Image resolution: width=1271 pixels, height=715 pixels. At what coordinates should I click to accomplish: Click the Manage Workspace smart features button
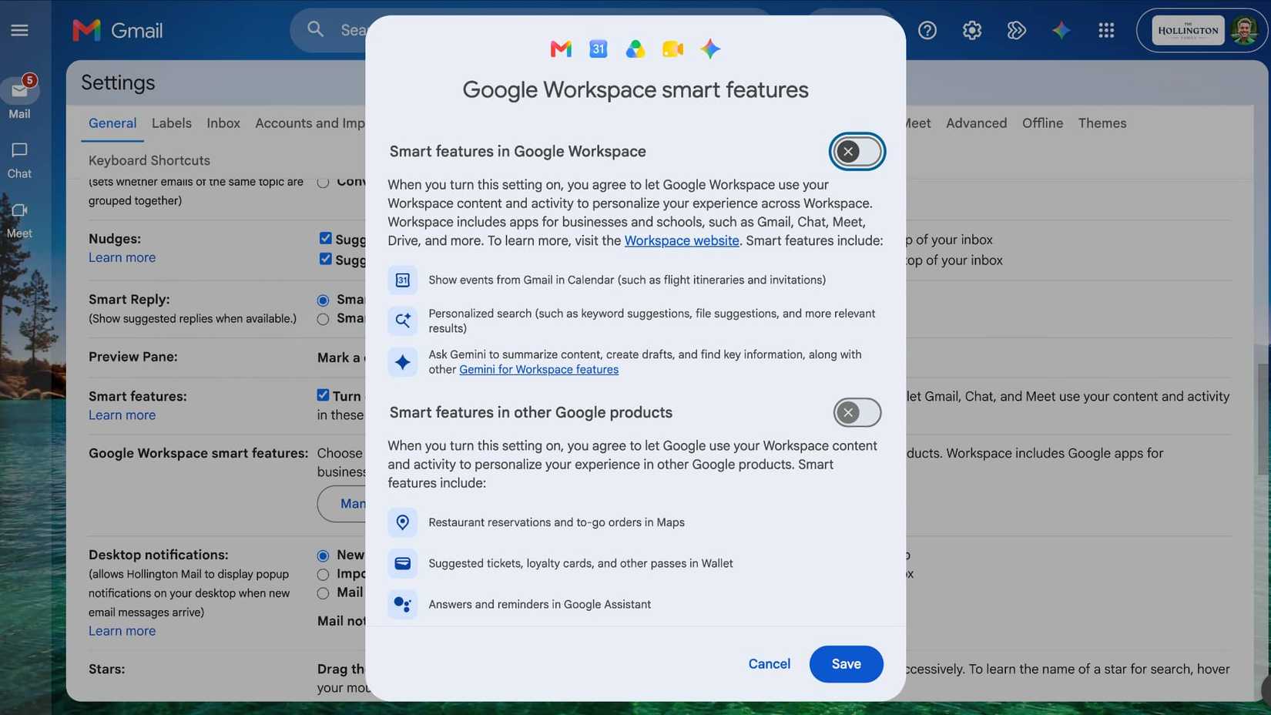(x=342, y=503)
